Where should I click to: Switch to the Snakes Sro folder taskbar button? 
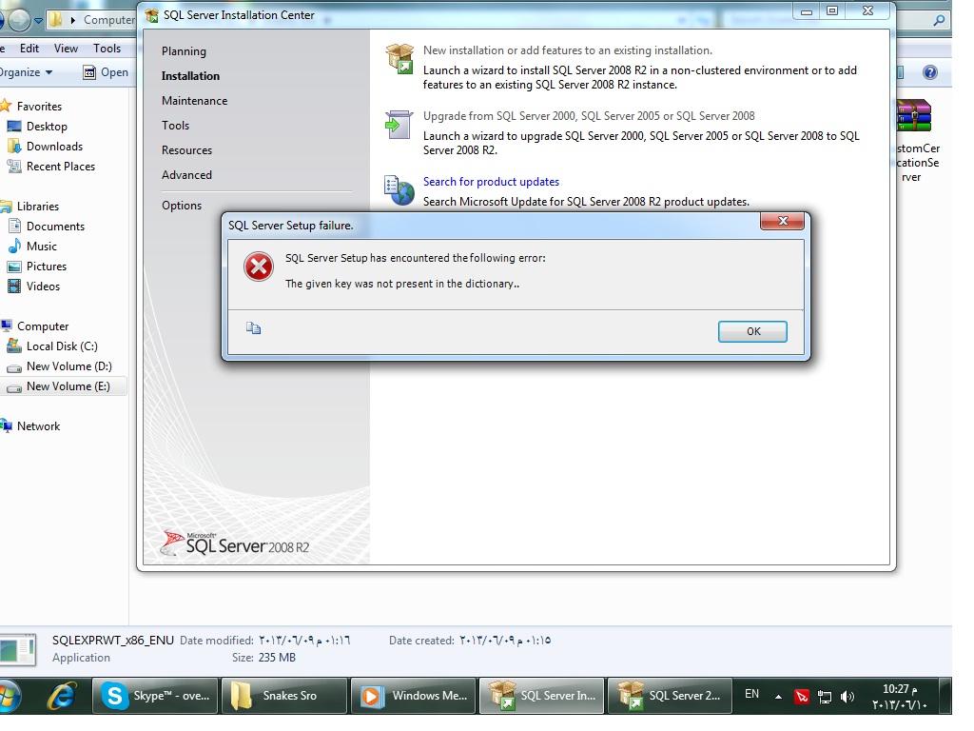(285, 696)
